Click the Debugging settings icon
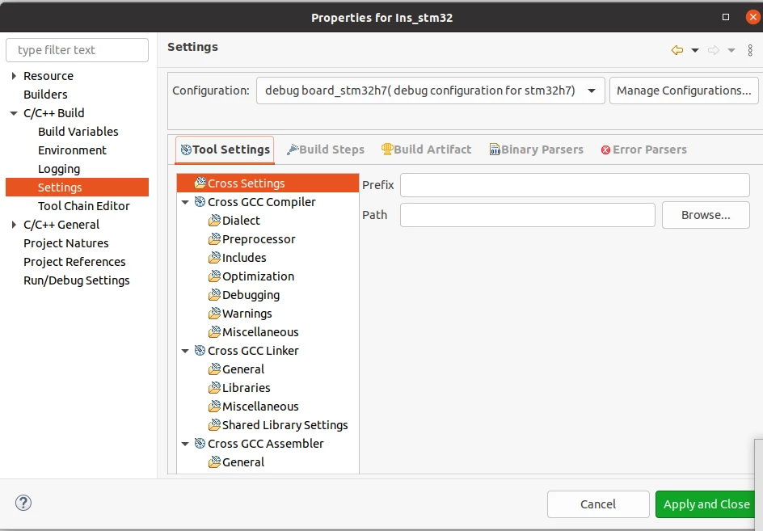 215,294
